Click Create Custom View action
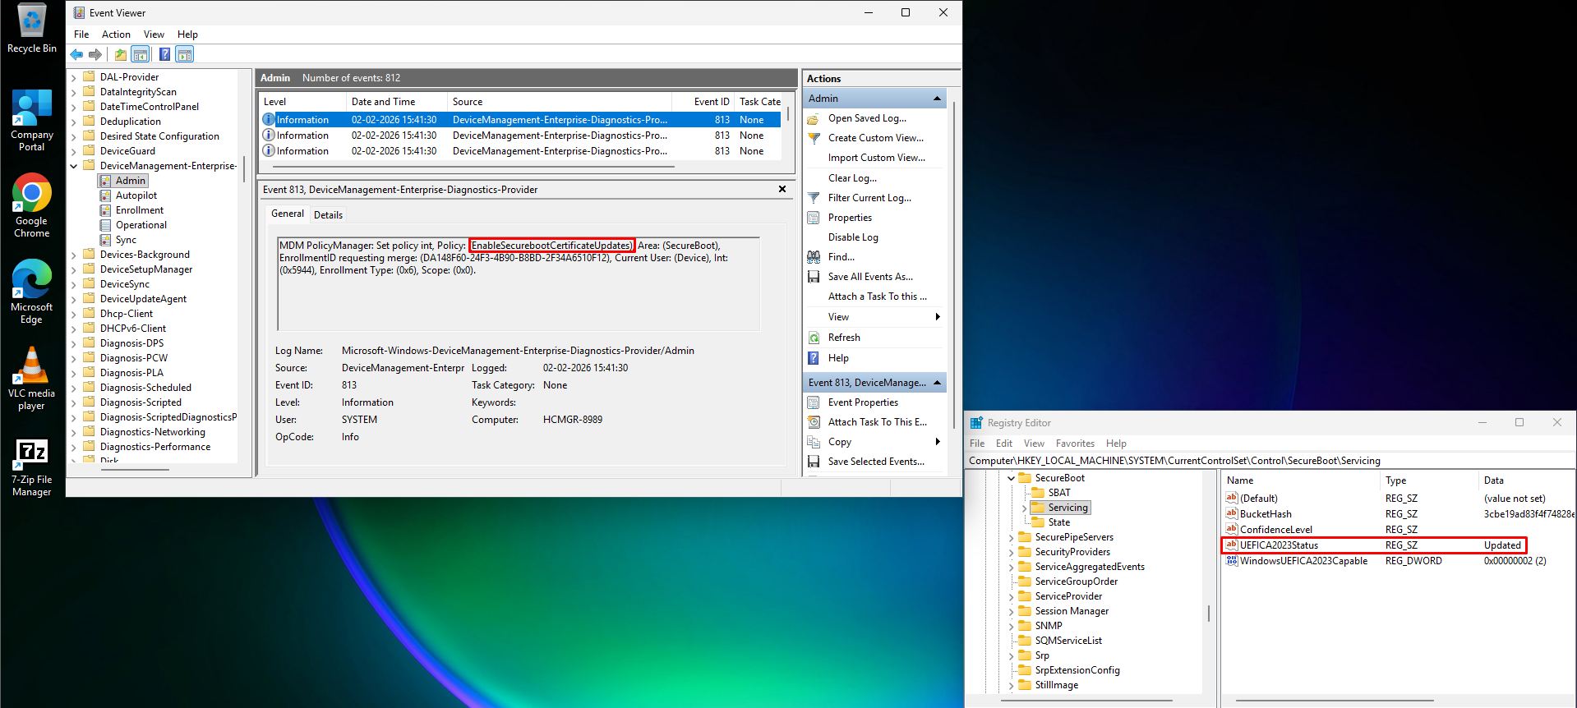The width and height of the screenshot is (1577, 708). (875, 138)
